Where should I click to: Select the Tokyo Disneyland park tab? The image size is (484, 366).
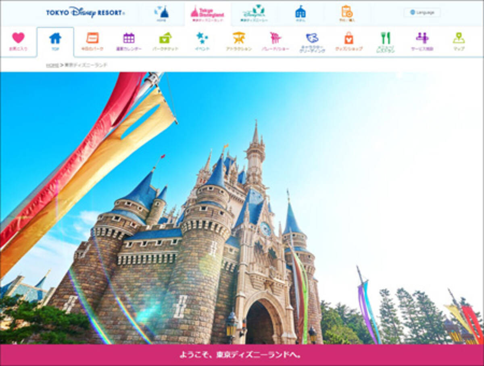pyautogui.click(x=207, y=14)
